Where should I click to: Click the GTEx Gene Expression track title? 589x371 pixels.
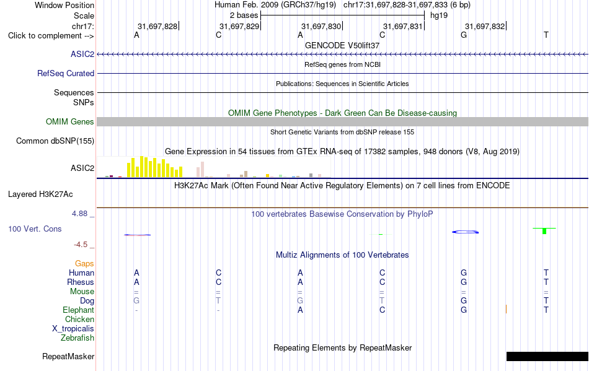[342, 152]
